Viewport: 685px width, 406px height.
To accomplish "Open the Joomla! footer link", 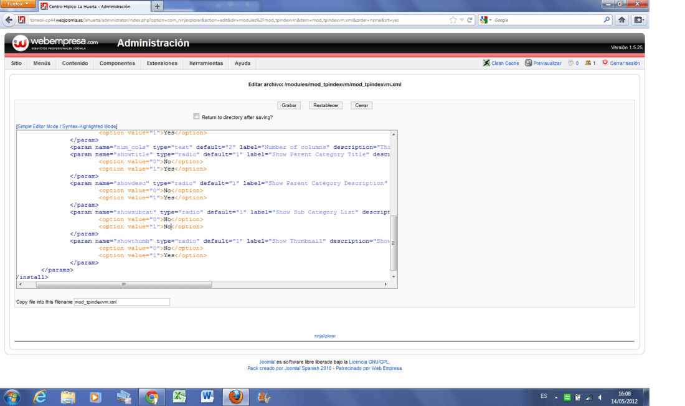I will tap(267, 362).
